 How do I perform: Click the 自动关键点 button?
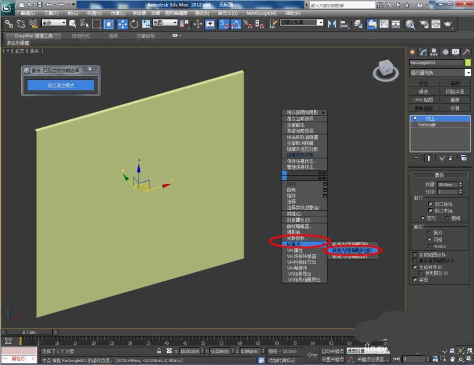tap(333, 351)
